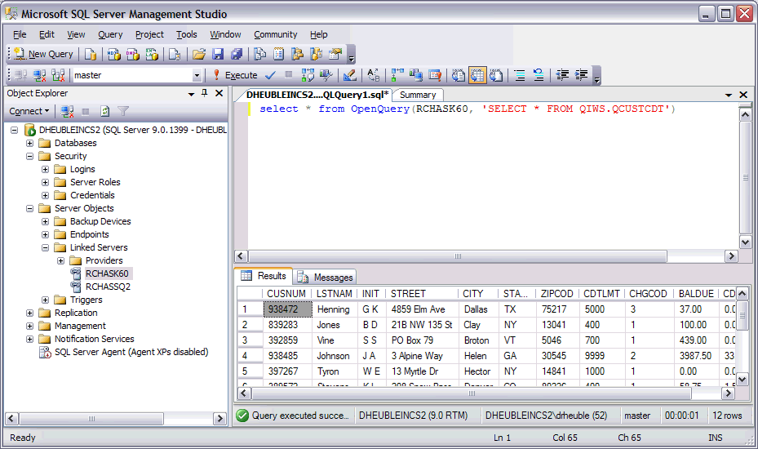Screen dimensions: 758x449
Task: Start an Analysis Services XMLA query
Action: (x=152, y=54)
